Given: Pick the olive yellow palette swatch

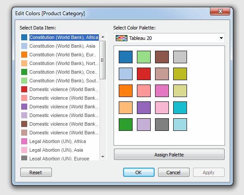Looking at the screenshot, I should click(x=180, y=74).
